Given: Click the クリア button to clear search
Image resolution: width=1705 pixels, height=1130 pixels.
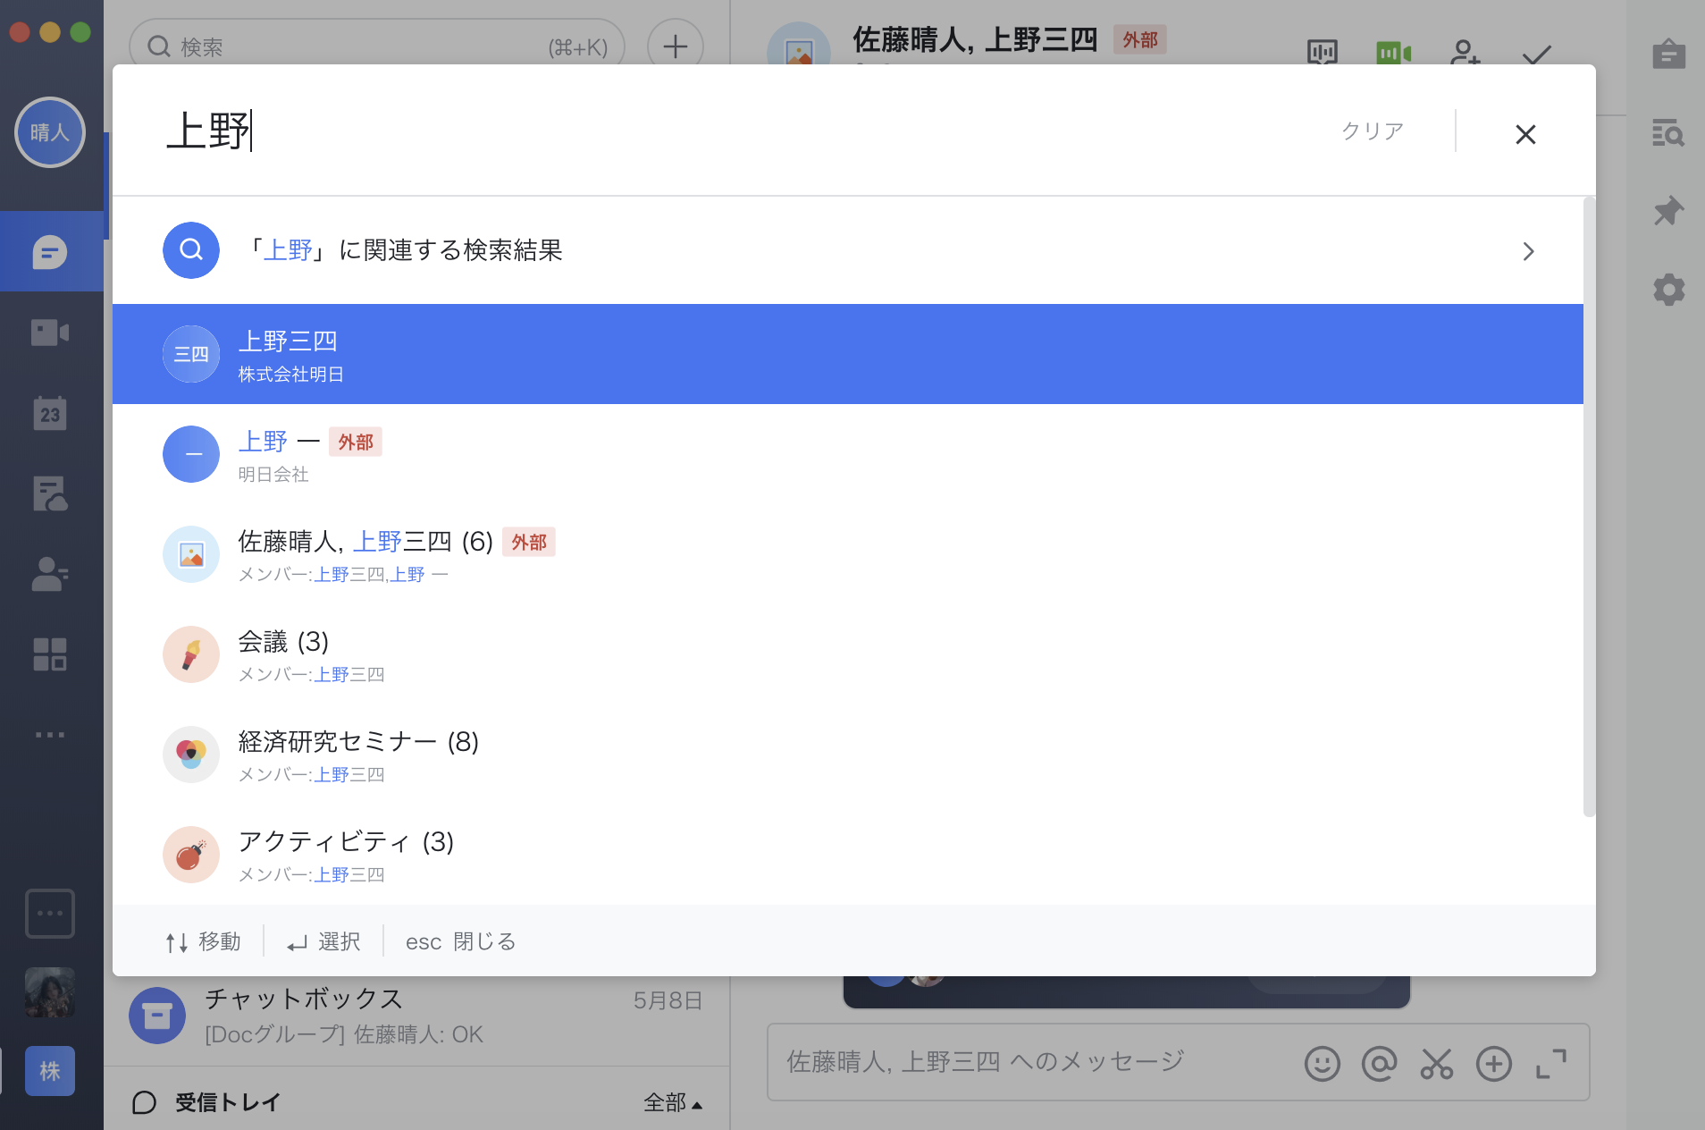Looking at the screenshot, I should [x=1372, y=131].
